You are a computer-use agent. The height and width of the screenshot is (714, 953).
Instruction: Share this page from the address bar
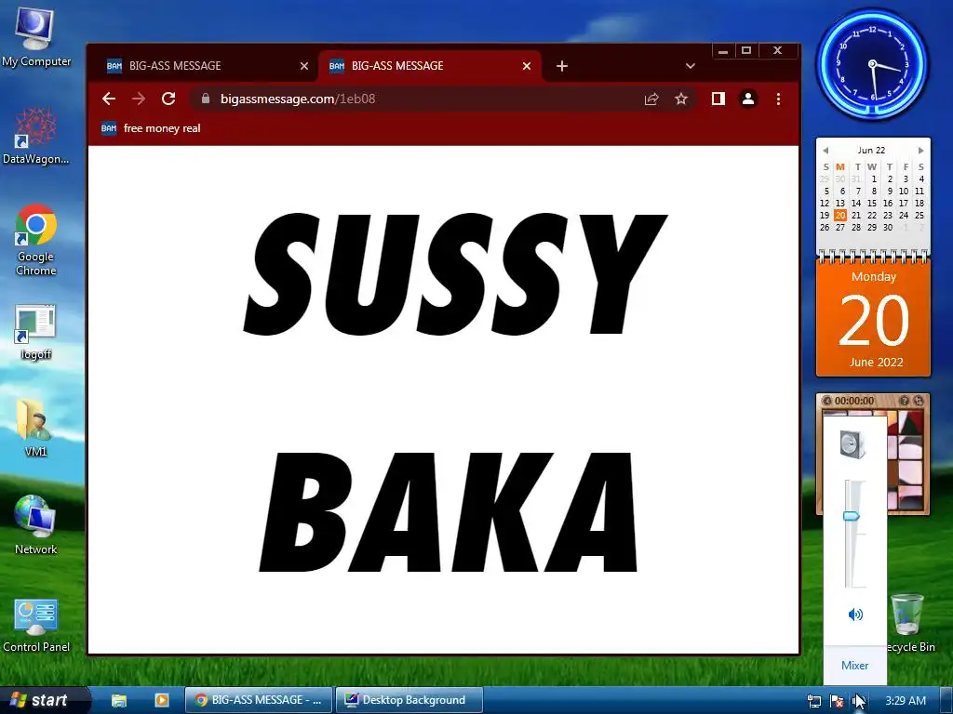[651, 99]
